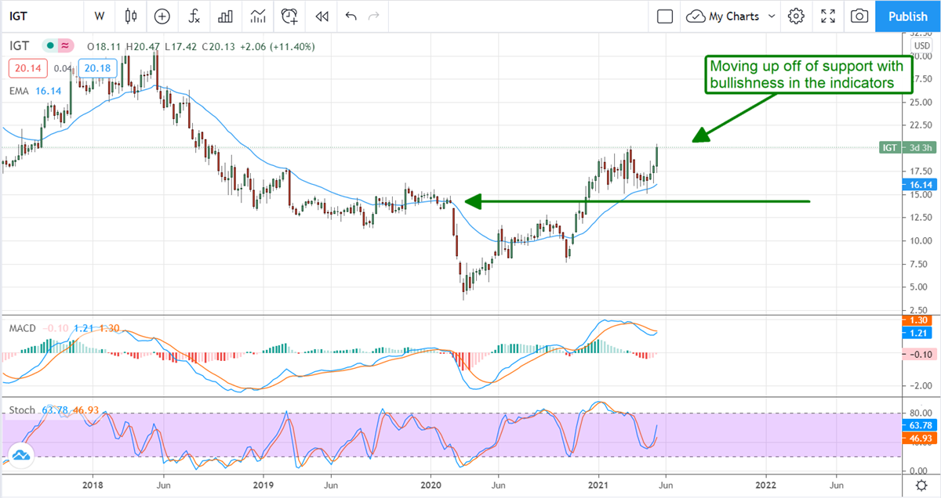Open the W weekly interval dropdown
This screenshot has height=498, width=941.
(99, 16)
